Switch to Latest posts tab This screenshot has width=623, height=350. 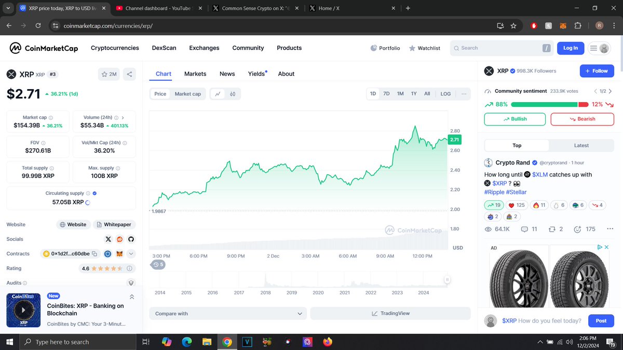tap(581, 146)
